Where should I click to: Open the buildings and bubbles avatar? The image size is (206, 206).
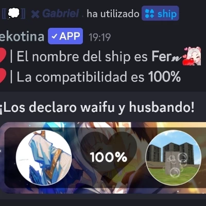tap(174, 158)
